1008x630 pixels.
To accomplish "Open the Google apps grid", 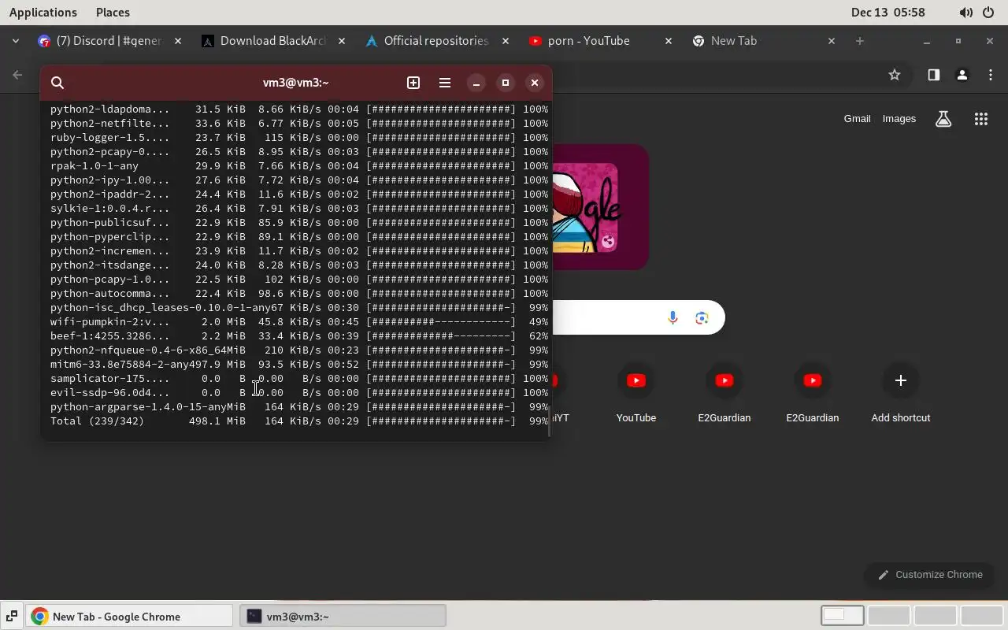I will 981,119.
